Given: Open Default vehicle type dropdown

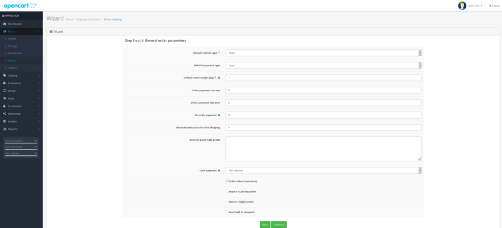Looking at the screenshot, I should [323, 52].
